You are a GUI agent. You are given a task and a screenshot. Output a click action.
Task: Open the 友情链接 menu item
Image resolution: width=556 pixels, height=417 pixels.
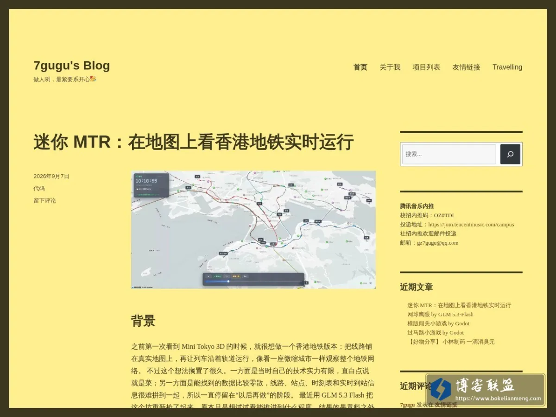pos(467,67)
